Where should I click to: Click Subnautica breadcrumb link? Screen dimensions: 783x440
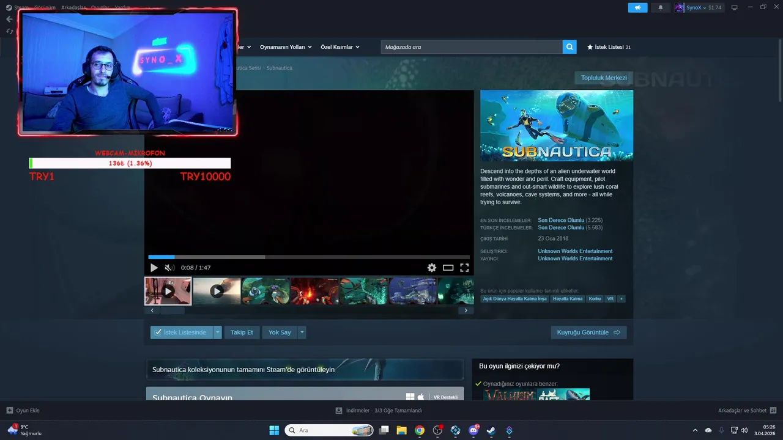(x=280, y=68)
